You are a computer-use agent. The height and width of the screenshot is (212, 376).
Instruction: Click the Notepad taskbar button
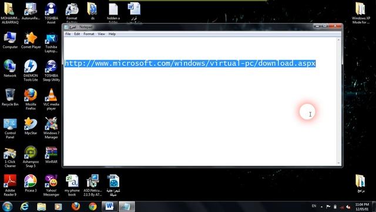click(127, 207)
